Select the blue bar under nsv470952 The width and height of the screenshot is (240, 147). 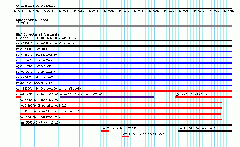click(x=124, y=80)
